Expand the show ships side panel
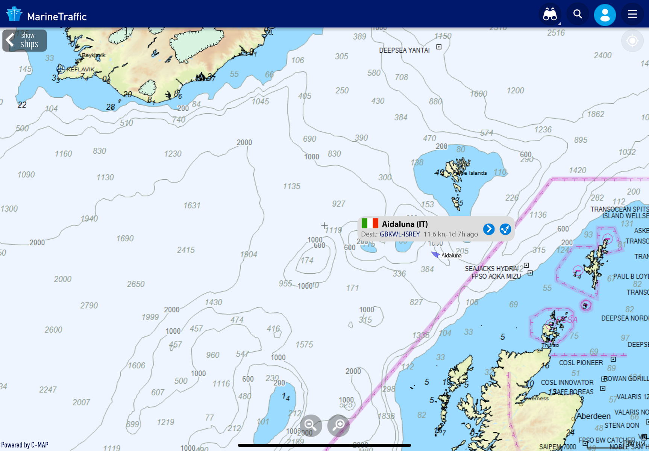Image resolution: width=649 pixels, height=451 pixels. (24, 40)
